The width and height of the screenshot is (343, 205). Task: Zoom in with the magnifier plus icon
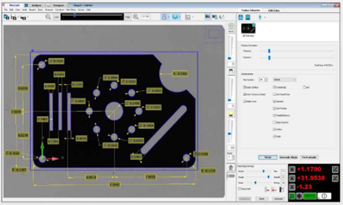(x=136, y=17)
